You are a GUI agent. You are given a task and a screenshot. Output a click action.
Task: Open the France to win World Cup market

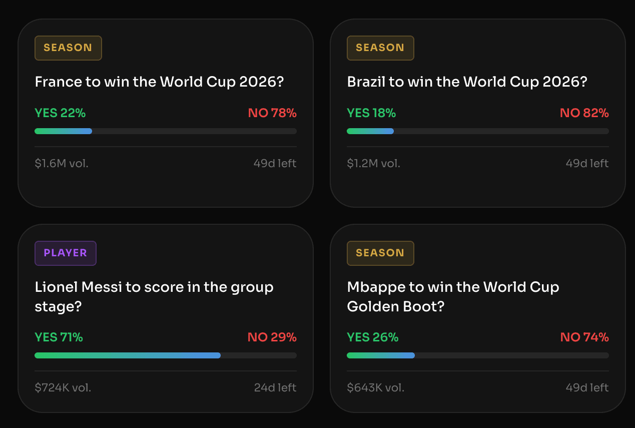(159, 82)
